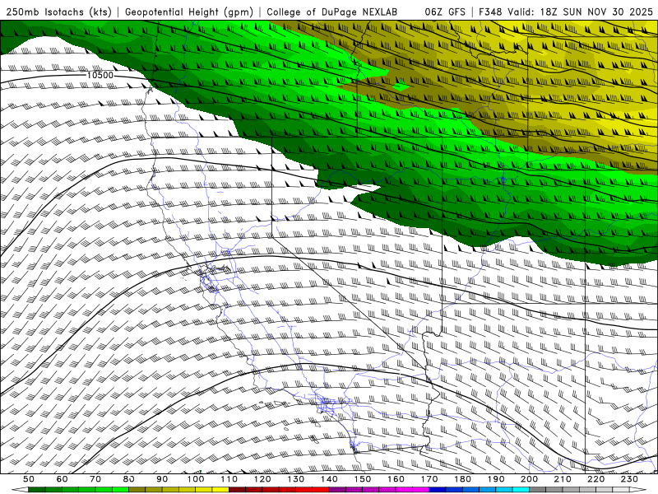Click the 'Geopotential Height (gpm)' title text
Viewport: 658px width, 494px height.
(189, 12)
